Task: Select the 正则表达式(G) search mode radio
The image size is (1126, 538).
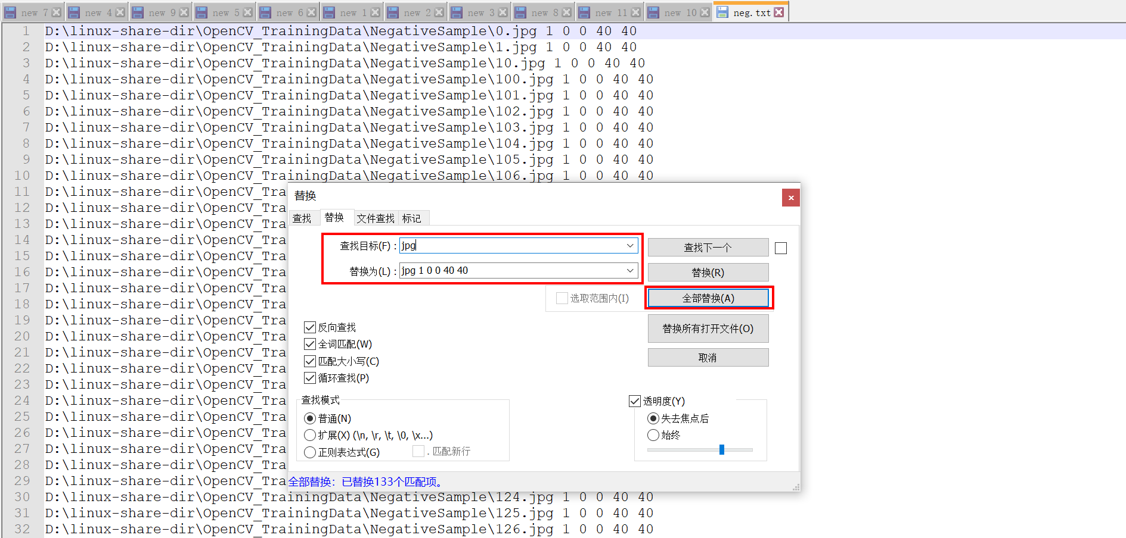Action: [x=310, y=452]
